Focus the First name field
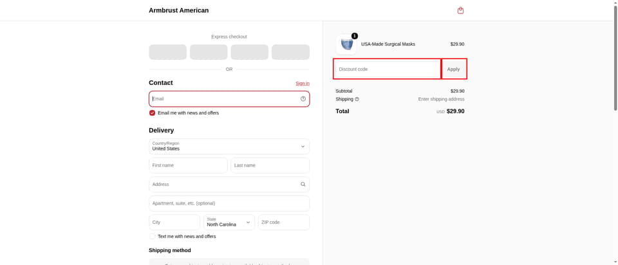The image size is (618, 265). click(188, 165)
